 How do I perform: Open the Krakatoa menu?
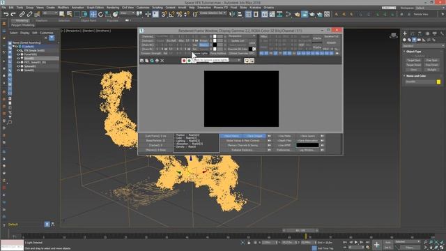point(255,8)
